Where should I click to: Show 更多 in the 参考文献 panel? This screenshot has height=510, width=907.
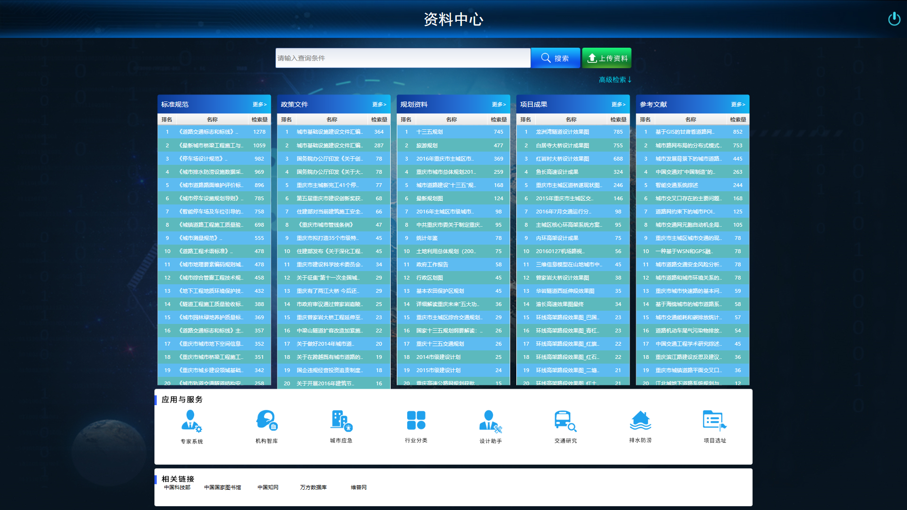tap(738, 104)
